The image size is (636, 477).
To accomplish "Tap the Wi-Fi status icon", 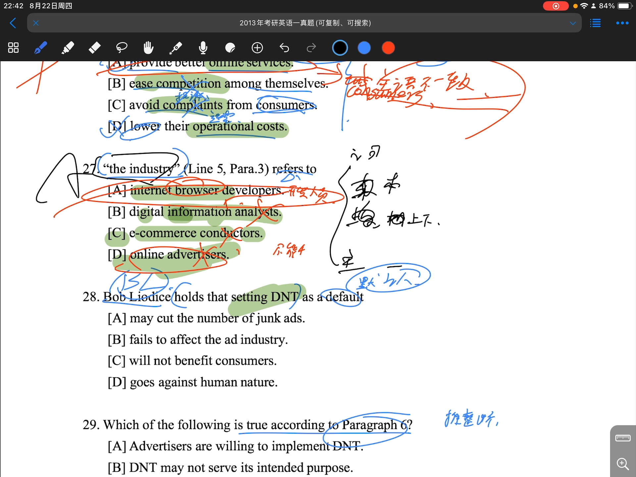I will (584, 6).
